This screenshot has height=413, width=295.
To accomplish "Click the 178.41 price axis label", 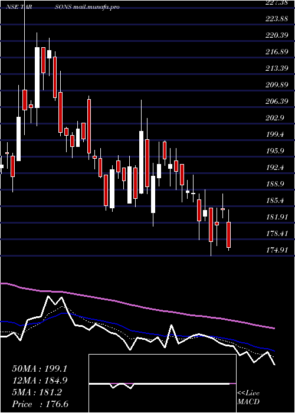I will (x=276, y=234).
